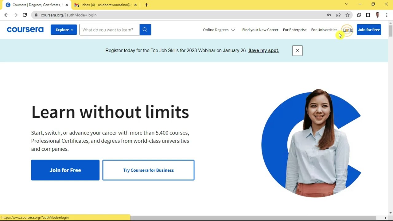The width and height of the screenshot is (393, 221).
Task: Bookmark this page with the star
Action: click(348, 15)
